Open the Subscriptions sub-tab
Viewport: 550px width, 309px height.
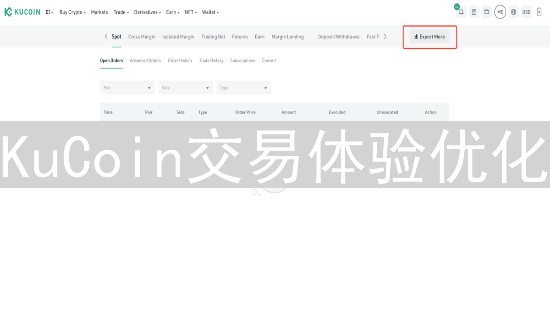(x=242, y=60)
